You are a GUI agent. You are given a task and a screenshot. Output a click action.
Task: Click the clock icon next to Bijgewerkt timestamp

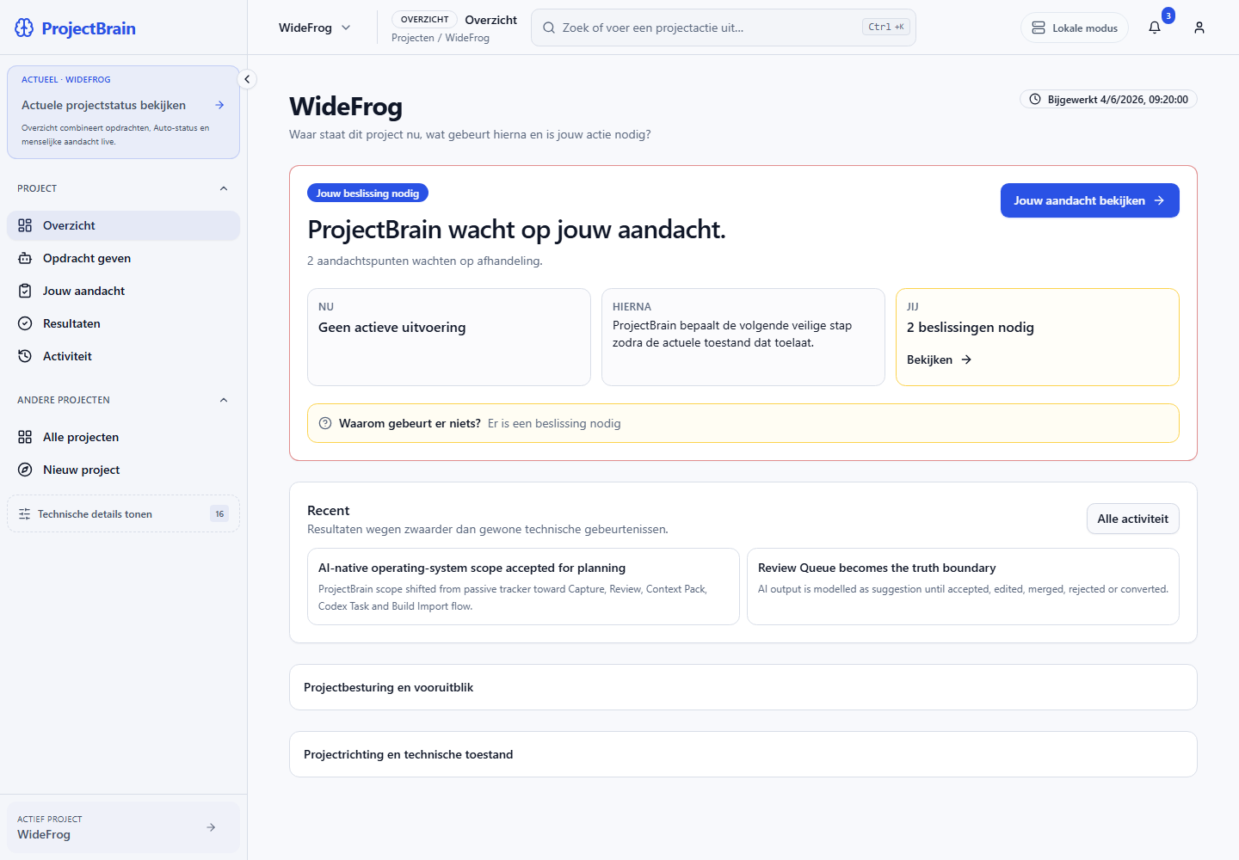(x=1035, y=99)
